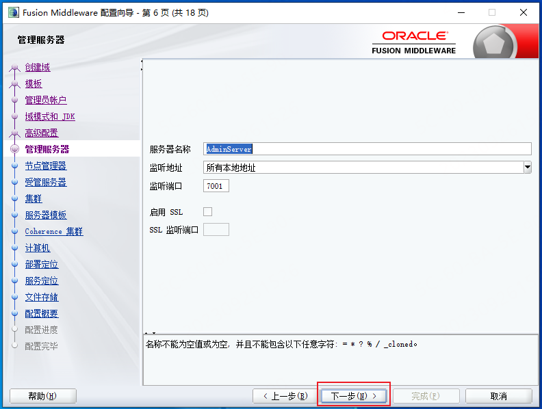Jump to 集群 step
542x409 pixels.
[x=34, y=198]
